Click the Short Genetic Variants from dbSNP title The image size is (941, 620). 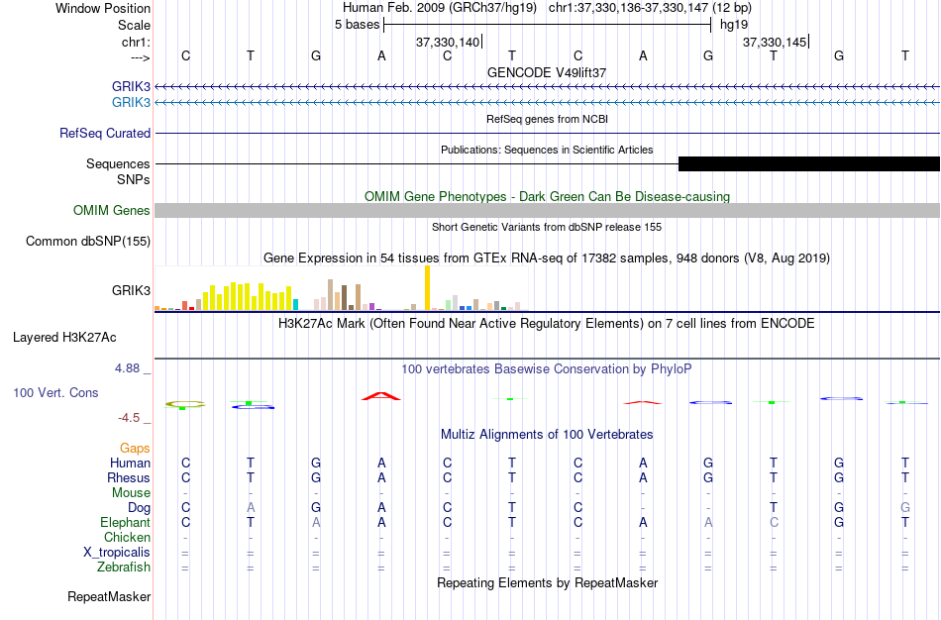(x=547, y=227)
